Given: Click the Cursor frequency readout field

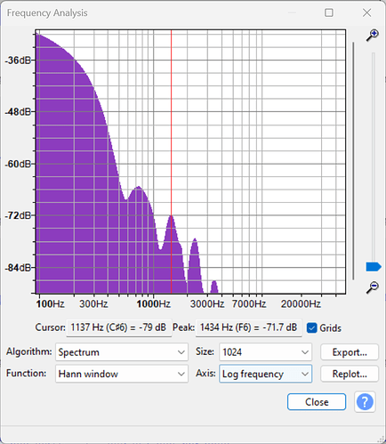Looking at the screenshot, I should [x=119, y=327].
